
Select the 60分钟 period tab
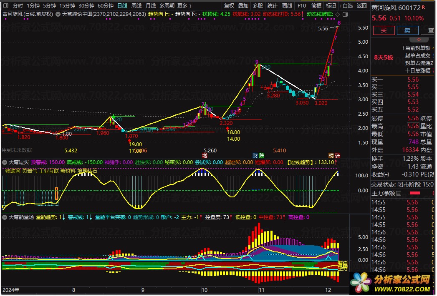pyautogui.click(x=105, y=5)
